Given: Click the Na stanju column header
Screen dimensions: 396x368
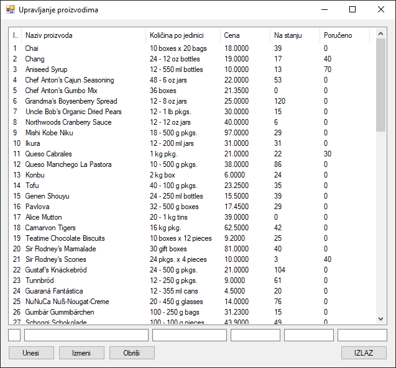Looking at the screenshot, I should (295, 35).
